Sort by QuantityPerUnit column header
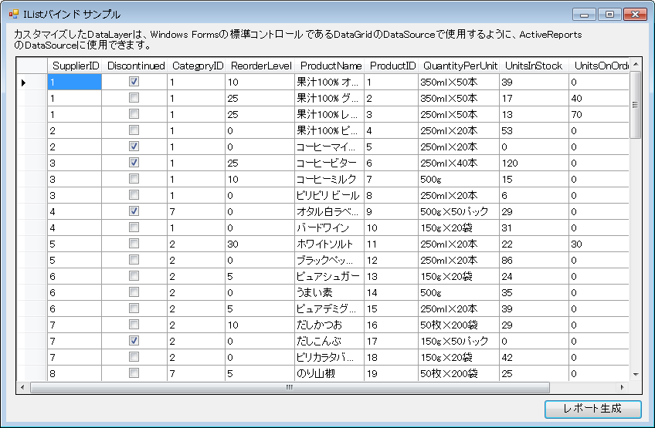This screenshot has height=428, width=655. click(x=459, y=66)
